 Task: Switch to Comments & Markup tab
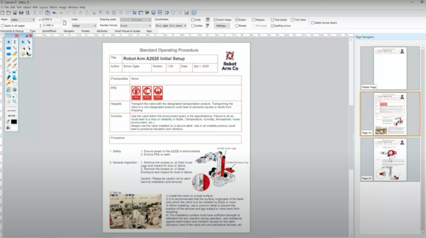[12, 31]
